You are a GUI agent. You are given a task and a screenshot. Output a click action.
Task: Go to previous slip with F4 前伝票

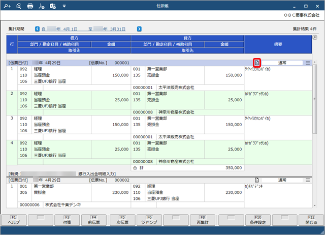coord(94,220)
